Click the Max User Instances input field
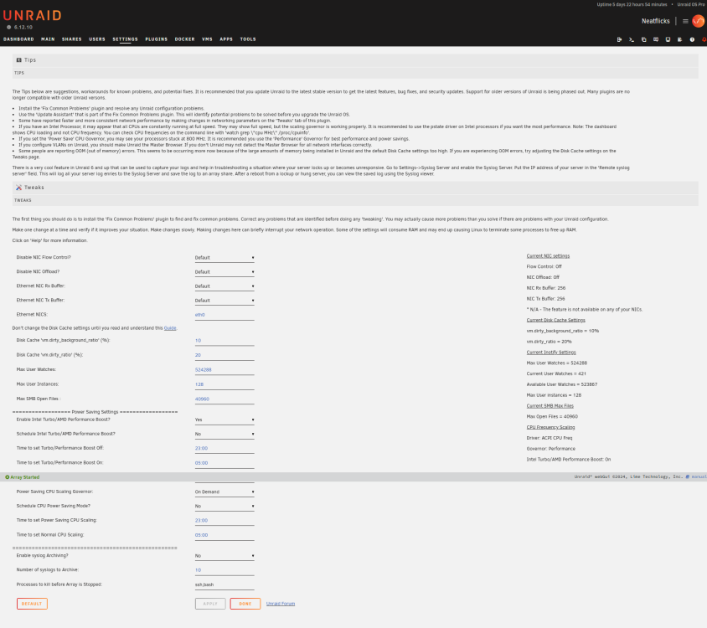The image size is (707, 628). 224,384
